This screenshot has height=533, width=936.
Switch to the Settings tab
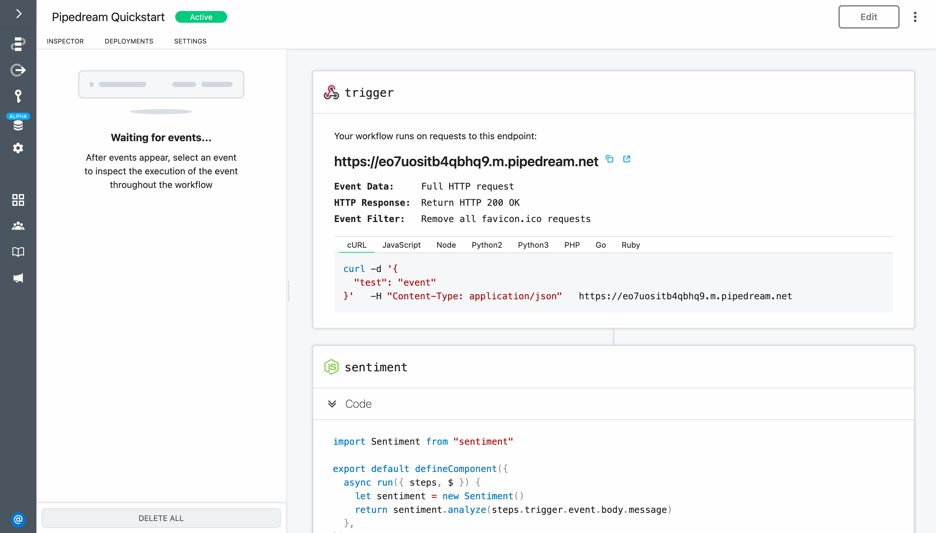[190, 41]
